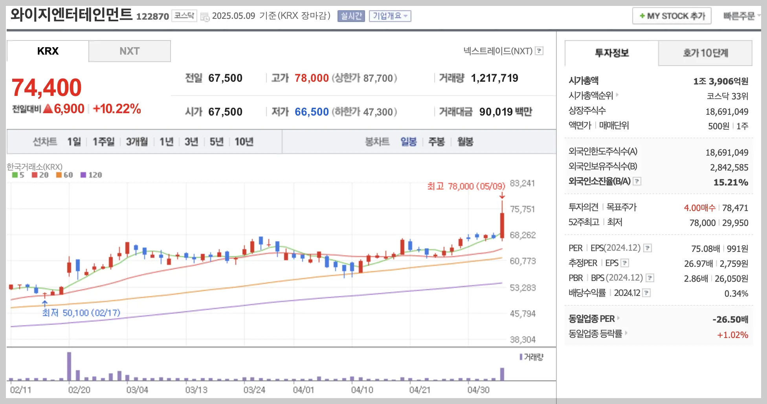The width and height of the screenshot is (767, 404).
Task: Expand 동일업종 PER arrow link
Action: coord(618,318)
